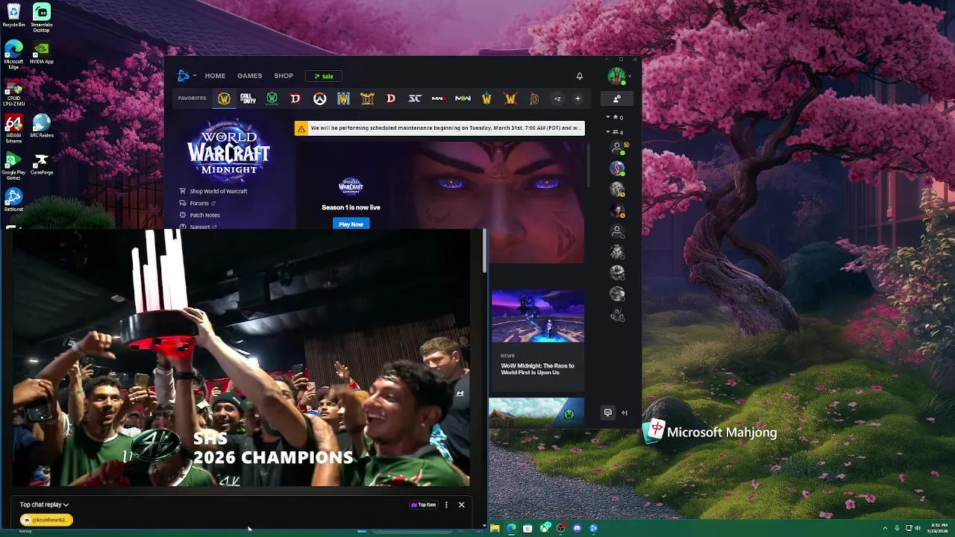Open the Forums link
The image size is (955, 537).
pyautogui.click(x=197, y=203)
